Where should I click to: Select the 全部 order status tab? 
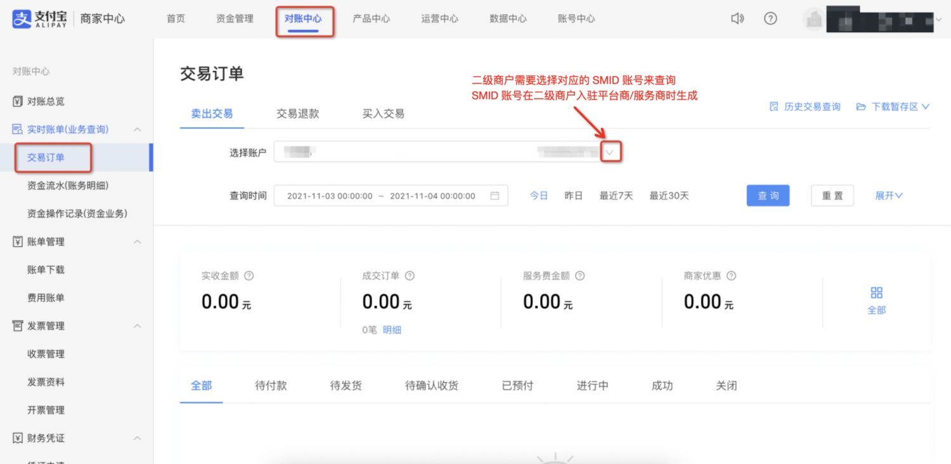(202, 386)
